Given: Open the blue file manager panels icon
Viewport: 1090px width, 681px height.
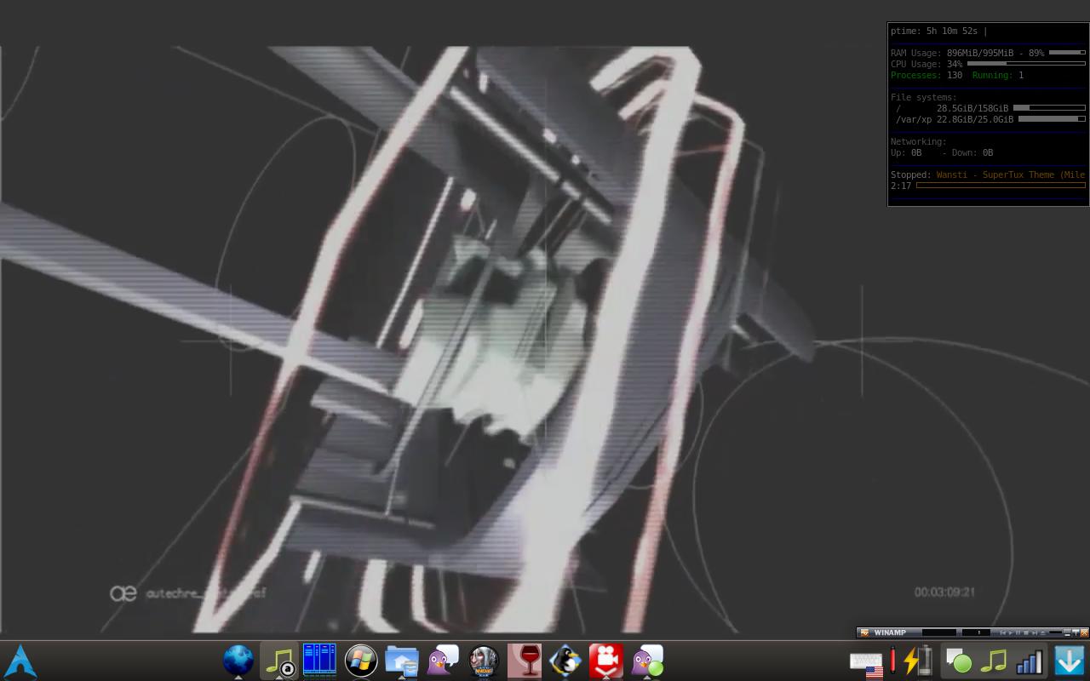Looking at the screenshot, I should (x=320, y=661).
